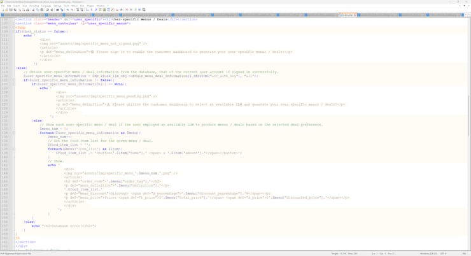This screenshot has height=256, width=471.
Task: Click 'PHP Hypertext Preprocessor file' status text
Action: [16, 253]
